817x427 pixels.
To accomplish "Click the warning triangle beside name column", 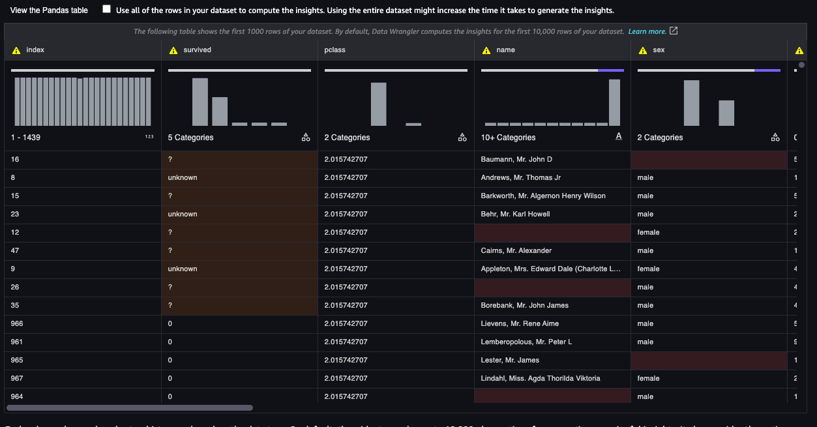I will coord(486,50).
